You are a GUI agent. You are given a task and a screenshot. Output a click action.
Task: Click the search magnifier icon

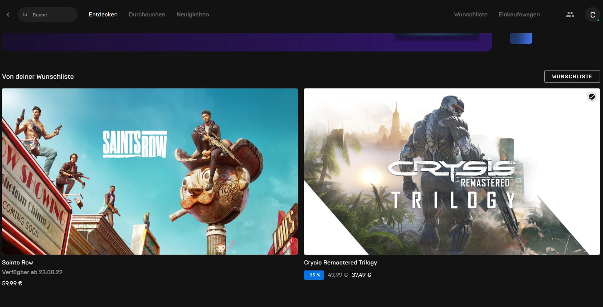25,15
